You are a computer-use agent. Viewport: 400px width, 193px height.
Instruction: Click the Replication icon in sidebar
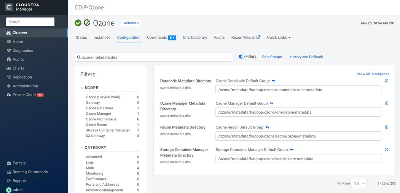(9, 77)
